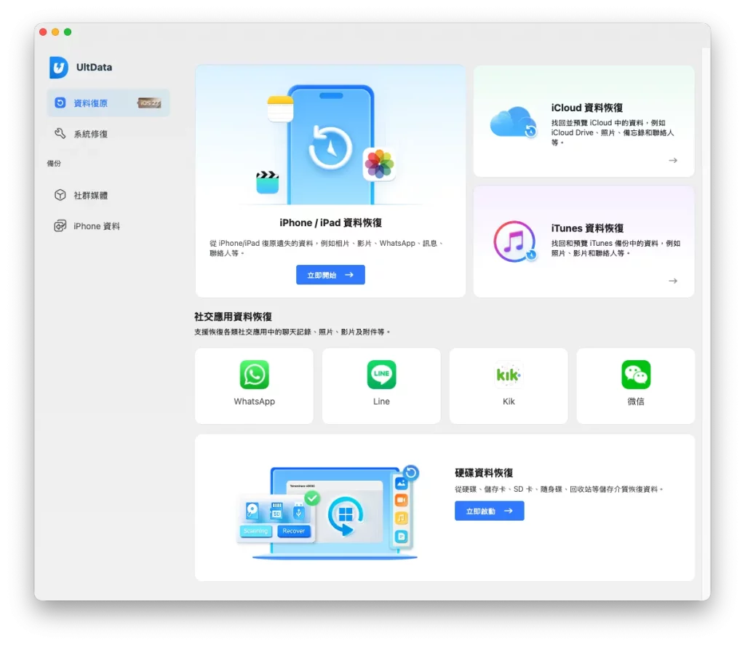The height and width of the screenshot is (646, 745).
Task: Click the clapperboard video icon on illustration
Action: point(268,182)
